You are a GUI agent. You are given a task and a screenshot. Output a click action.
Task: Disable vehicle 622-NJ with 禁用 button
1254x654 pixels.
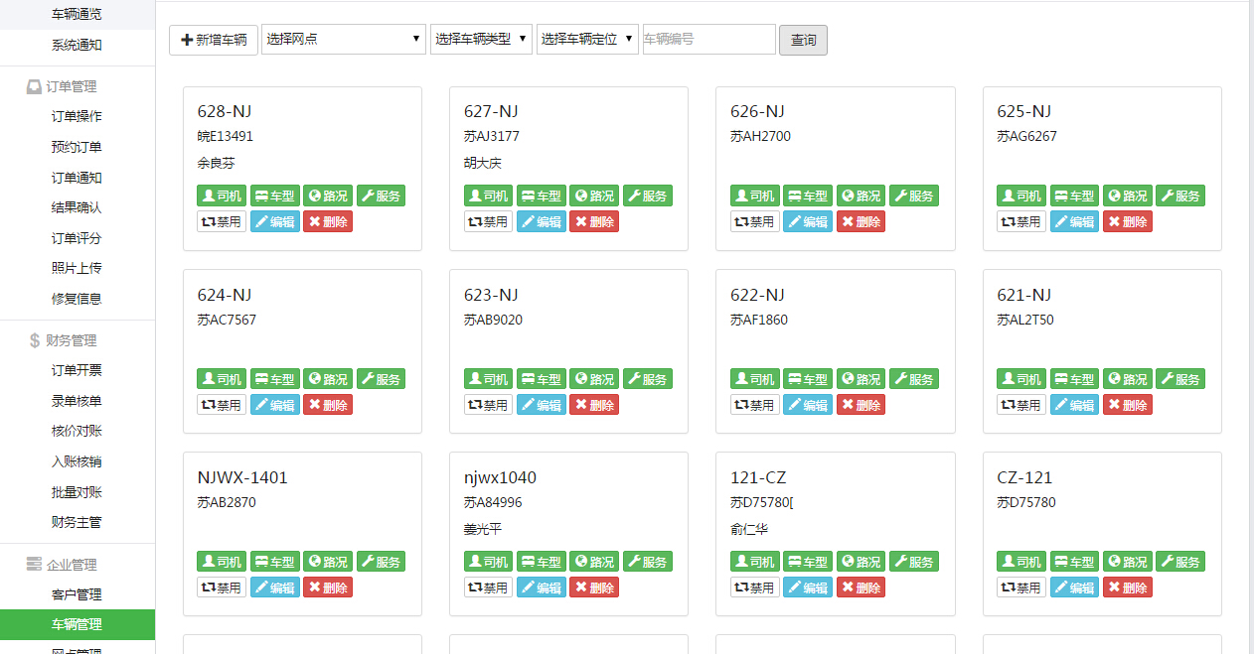click(x=754, y=405)
